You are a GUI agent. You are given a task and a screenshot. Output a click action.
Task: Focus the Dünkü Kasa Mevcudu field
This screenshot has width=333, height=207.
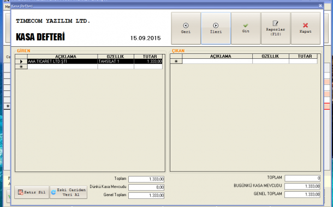click(146, 187)
